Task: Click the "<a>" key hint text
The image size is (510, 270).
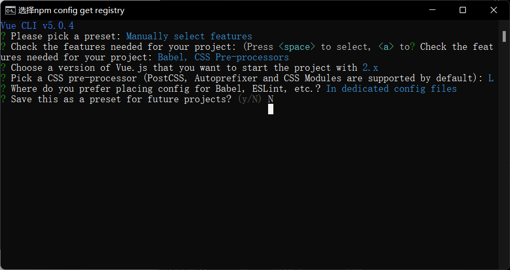Action: point(386,47)
